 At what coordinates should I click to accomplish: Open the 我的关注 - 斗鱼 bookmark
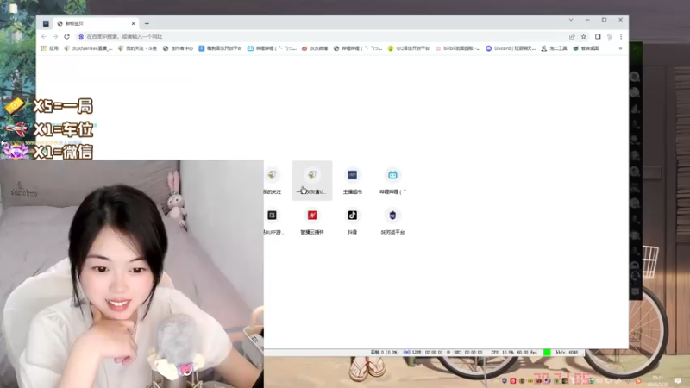click(x=137, y=48)
